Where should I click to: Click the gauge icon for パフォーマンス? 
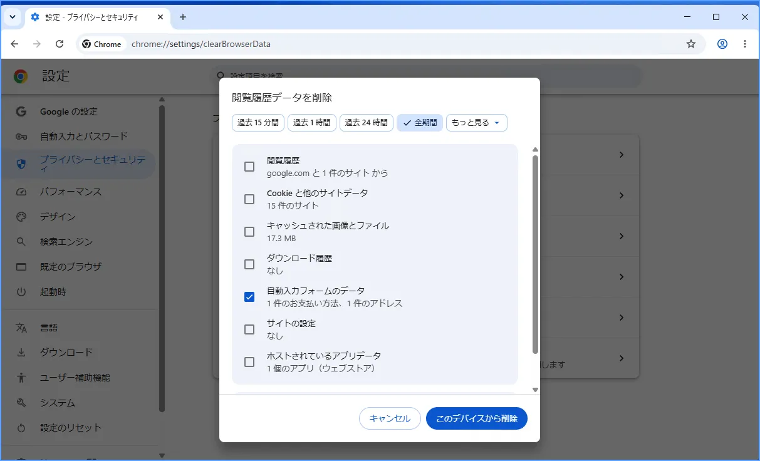click(21, 192)
